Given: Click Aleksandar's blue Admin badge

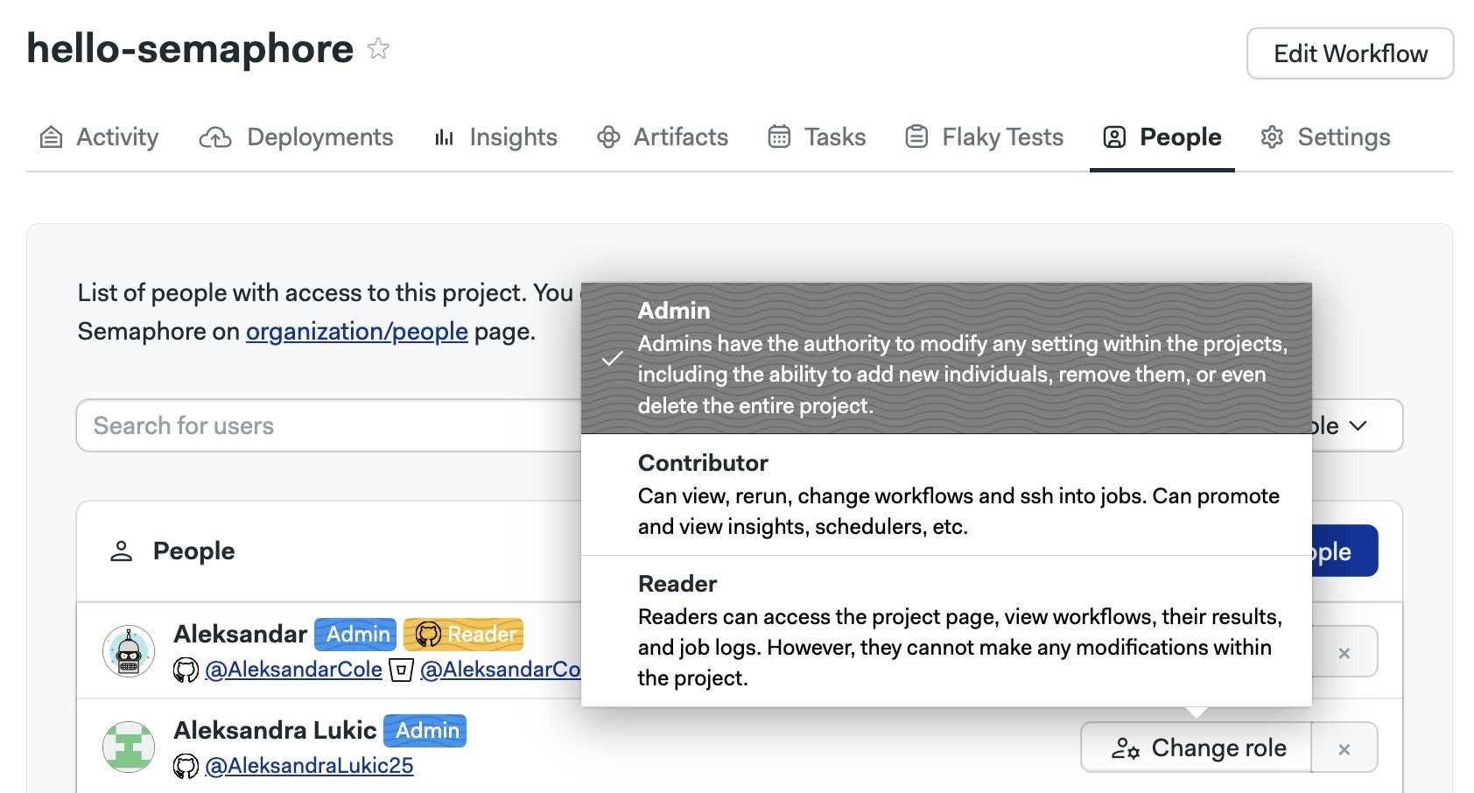Looking at the screenshot, I should click(355, 635).
